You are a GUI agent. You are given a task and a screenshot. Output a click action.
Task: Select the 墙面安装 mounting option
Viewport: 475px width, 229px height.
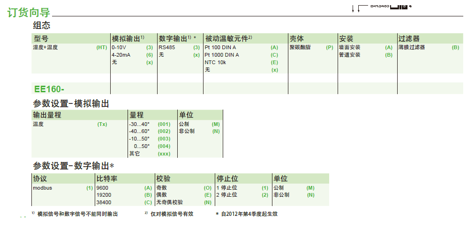click(350, 47)
